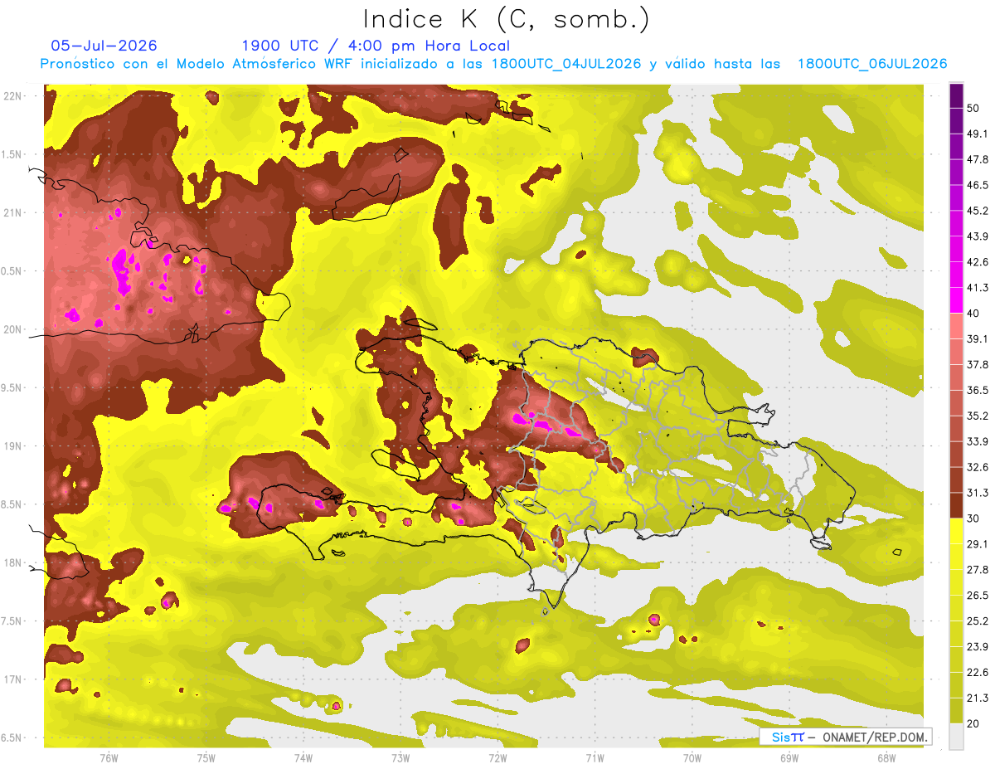Click the 20N latitude label
995x769 pixels.
(x=13, y=329)
